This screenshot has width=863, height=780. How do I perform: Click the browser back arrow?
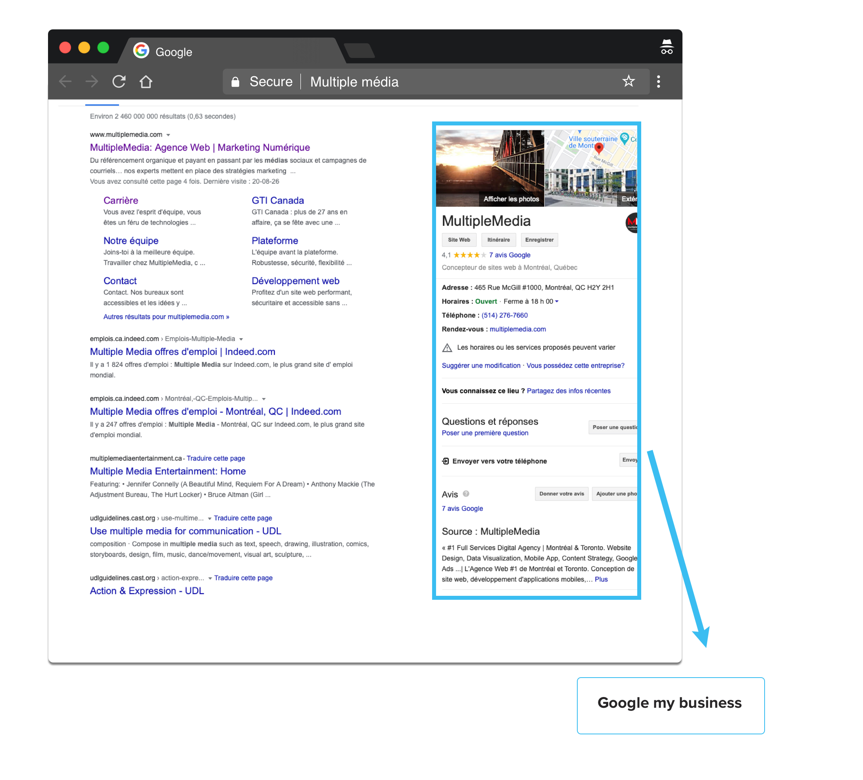tap(65, 81)
